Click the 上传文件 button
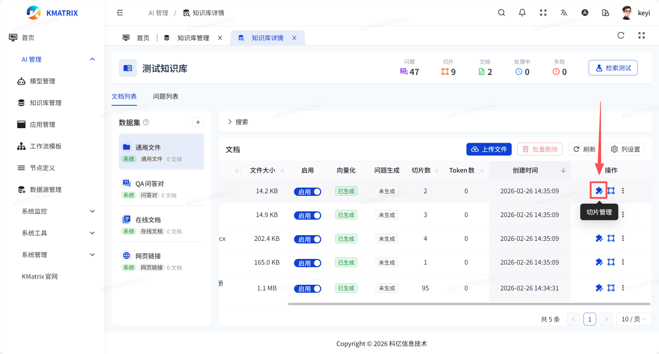 [x=489, y=149]
